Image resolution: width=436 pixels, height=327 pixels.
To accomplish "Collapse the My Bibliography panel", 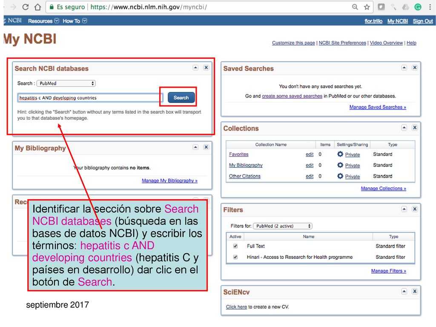I will pos(195,147).
